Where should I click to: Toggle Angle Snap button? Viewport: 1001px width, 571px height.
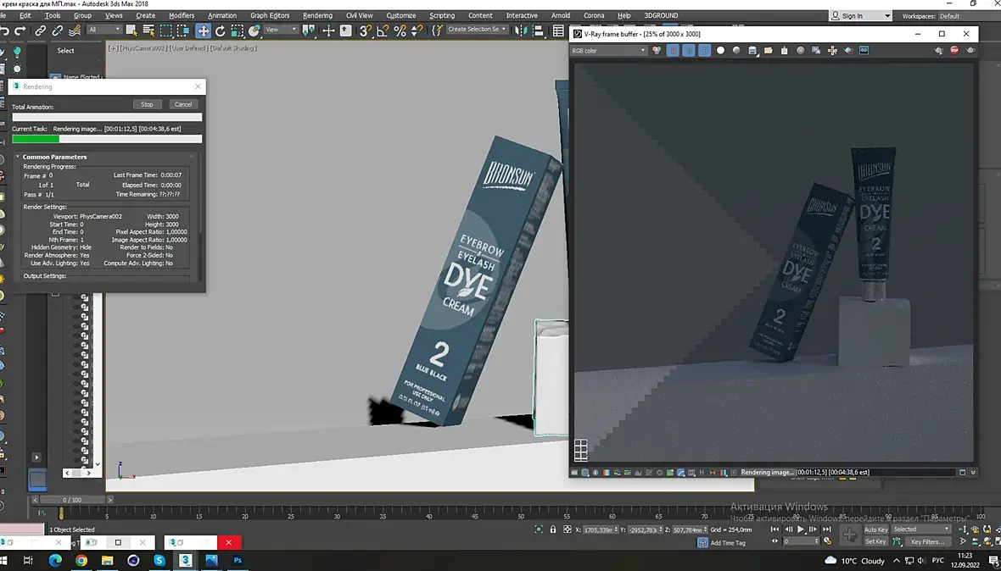tap(383, 30)
